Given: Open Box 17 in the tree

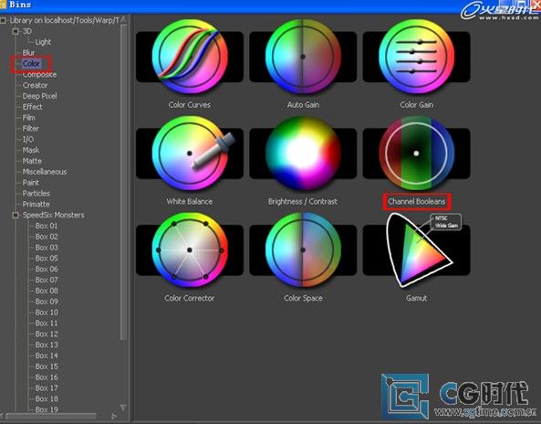Looking at the screenshot, I should click(x=47, y=387).
